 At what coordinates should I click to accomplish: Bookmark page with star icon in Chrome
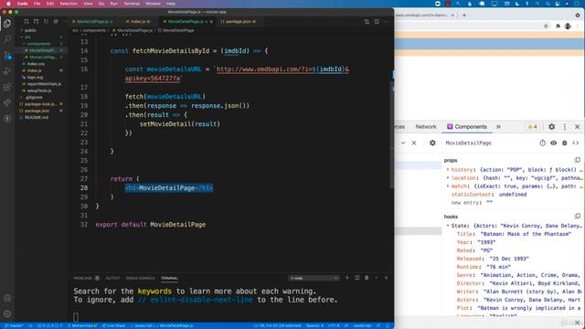[546, 27]
